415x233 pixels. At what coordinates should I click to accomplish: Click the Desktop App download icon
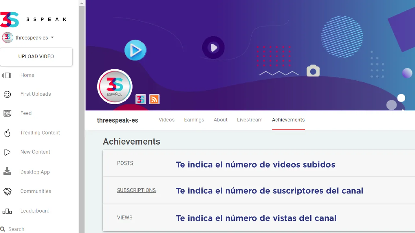(7, 172)
